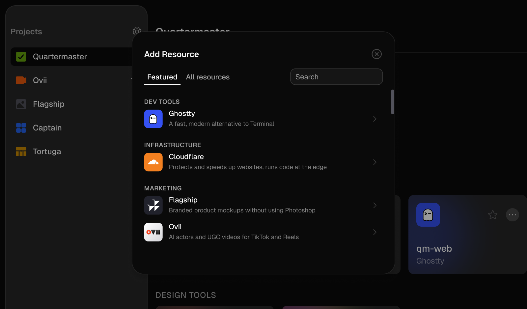527x309 pixels.
Task: Star the qm-web card as favorite
Action: coord(493,215)
